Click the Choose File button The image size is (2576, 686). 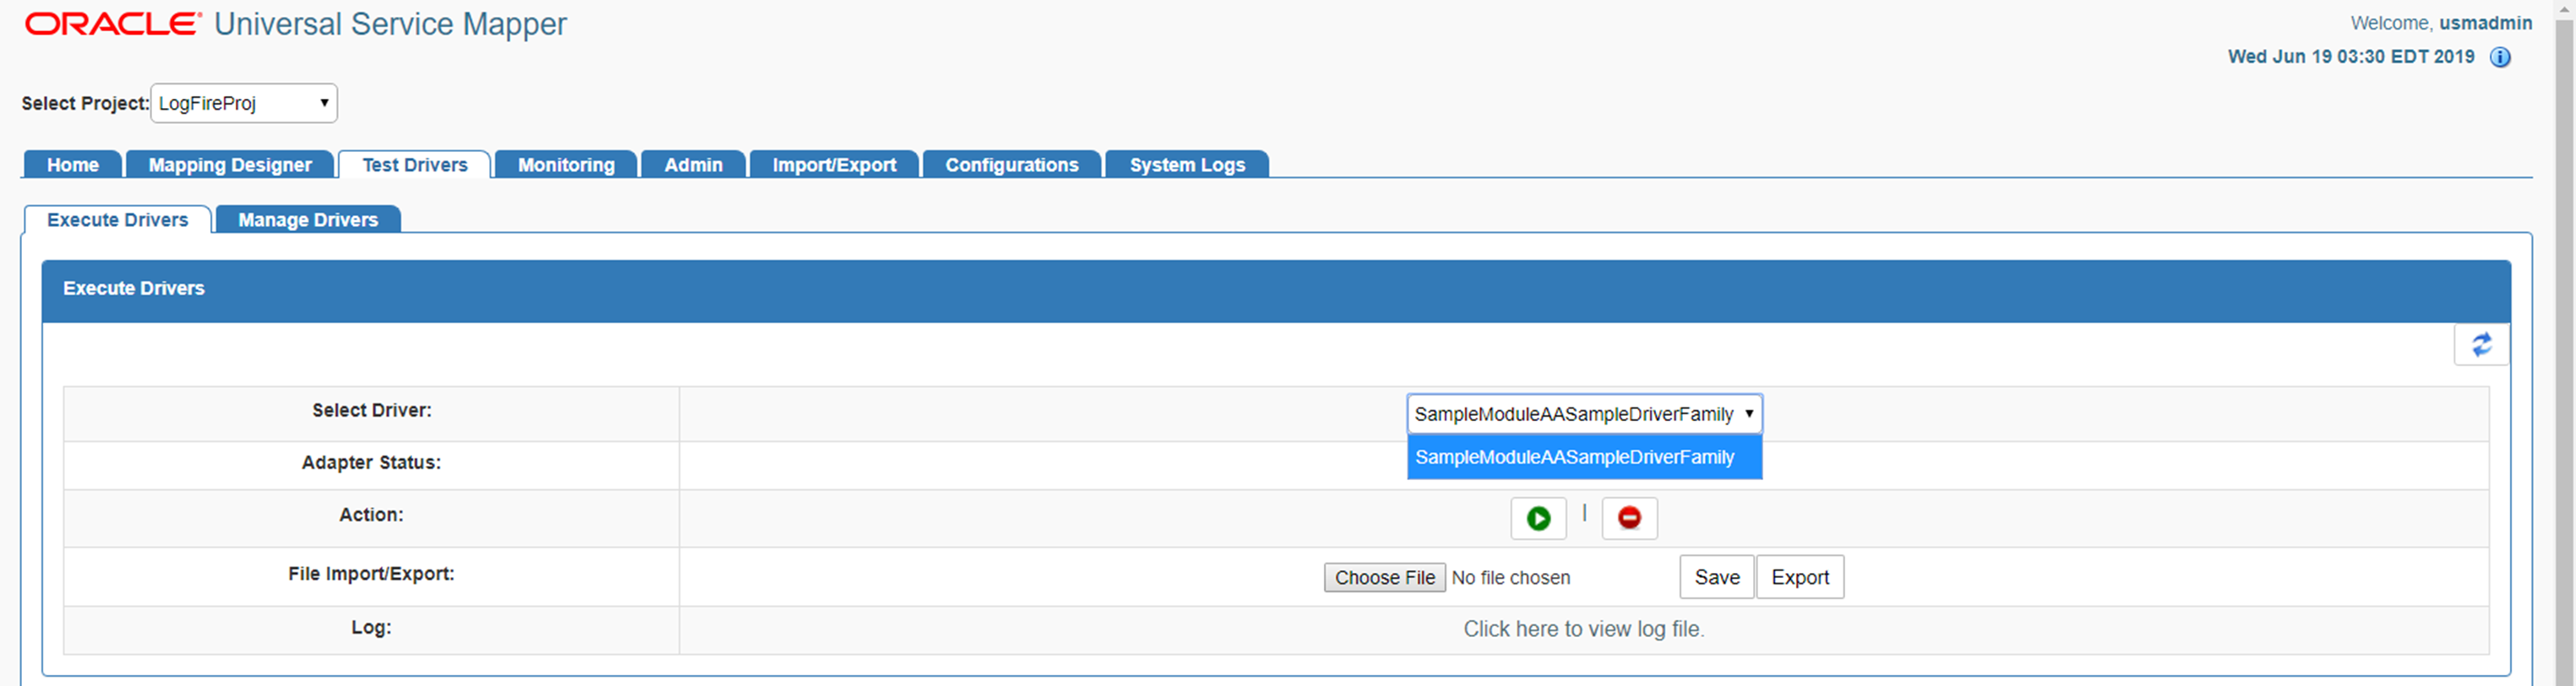pos(1385,577)
